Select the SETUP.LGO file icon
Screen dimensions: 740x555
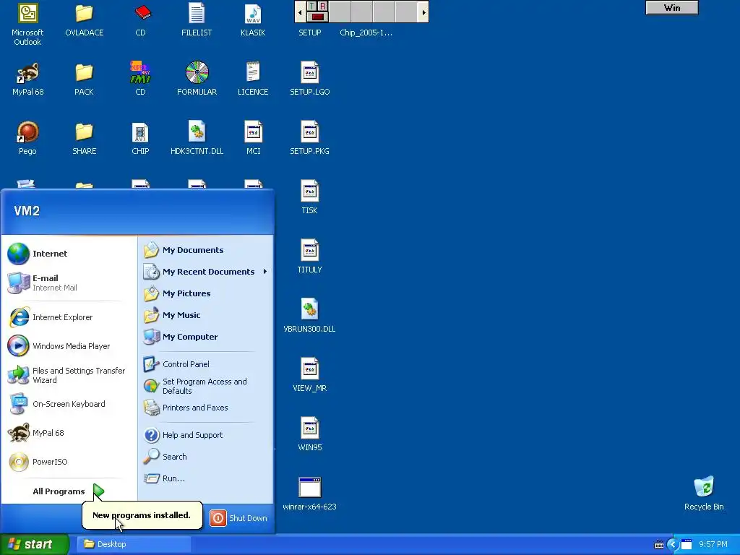(309, 79)
